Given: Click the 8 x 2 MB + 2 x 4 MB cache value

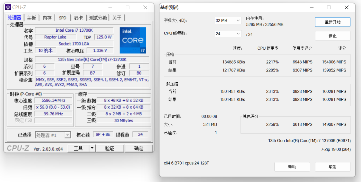Looking at the screenshot, I should pyautogui.click(x=124, y=114).
